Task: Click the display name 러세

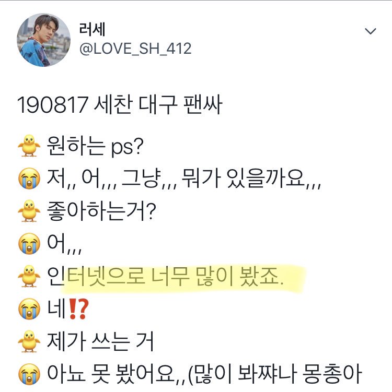Action: click(x=92, y=29)
